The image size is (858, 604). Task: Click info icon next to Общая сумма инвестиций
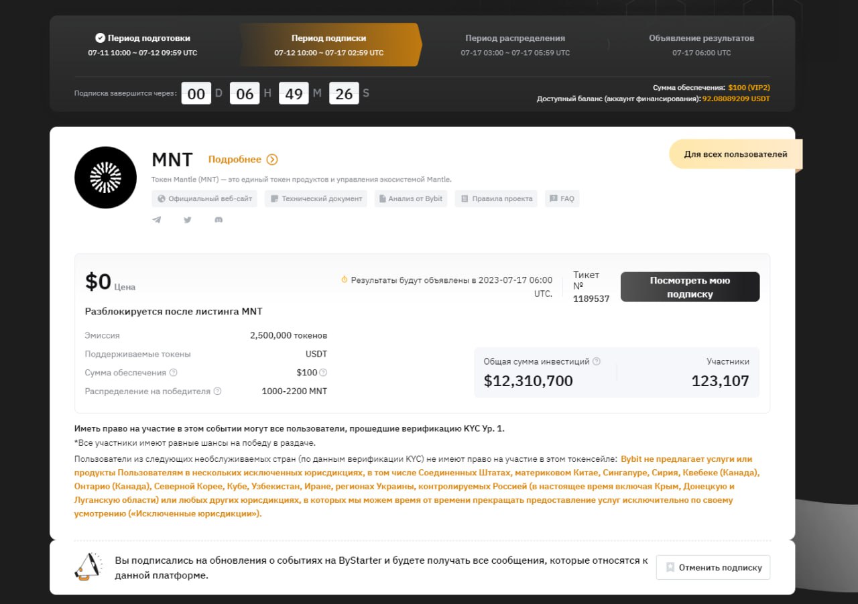597,361
